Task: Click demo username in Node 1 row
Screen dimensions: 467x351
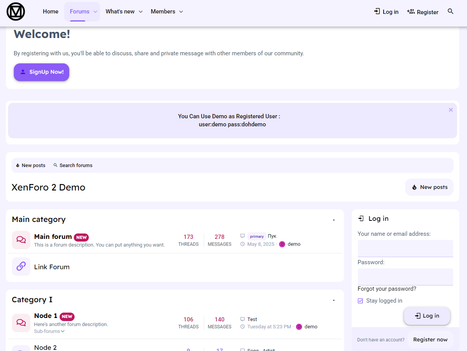Action: pos(311,327)
